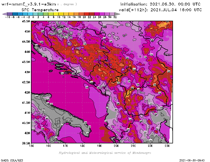Click the '41.5N' latitude label
Viewport: 210px width, 162px height.
[x=26, y=102]
